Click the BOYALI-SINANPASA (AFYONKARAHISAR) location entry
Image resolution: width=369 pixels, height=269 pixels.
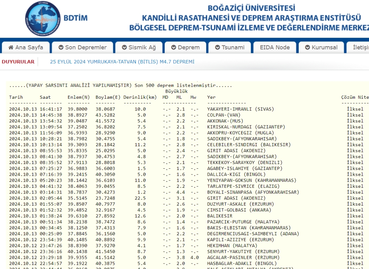coord(253,192)
